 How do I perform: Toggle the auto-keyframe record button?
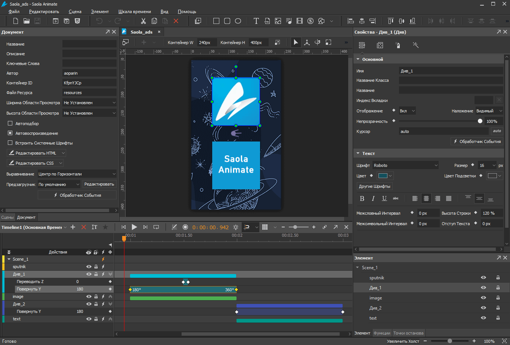tap(185, 227)
